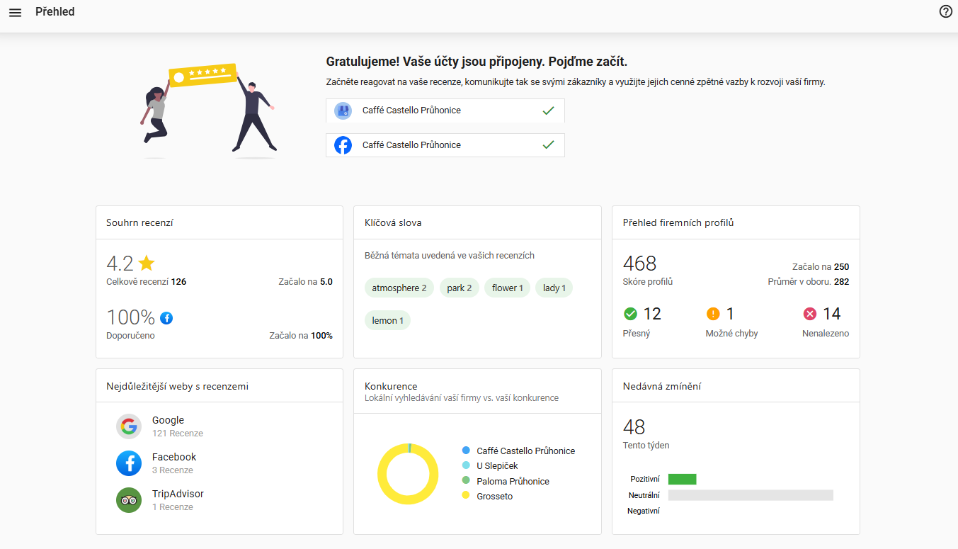This screenshot has width=958, height=549.
Task: Click the connected Facebook account row checkmark
Action: click(x=547, y=145)
